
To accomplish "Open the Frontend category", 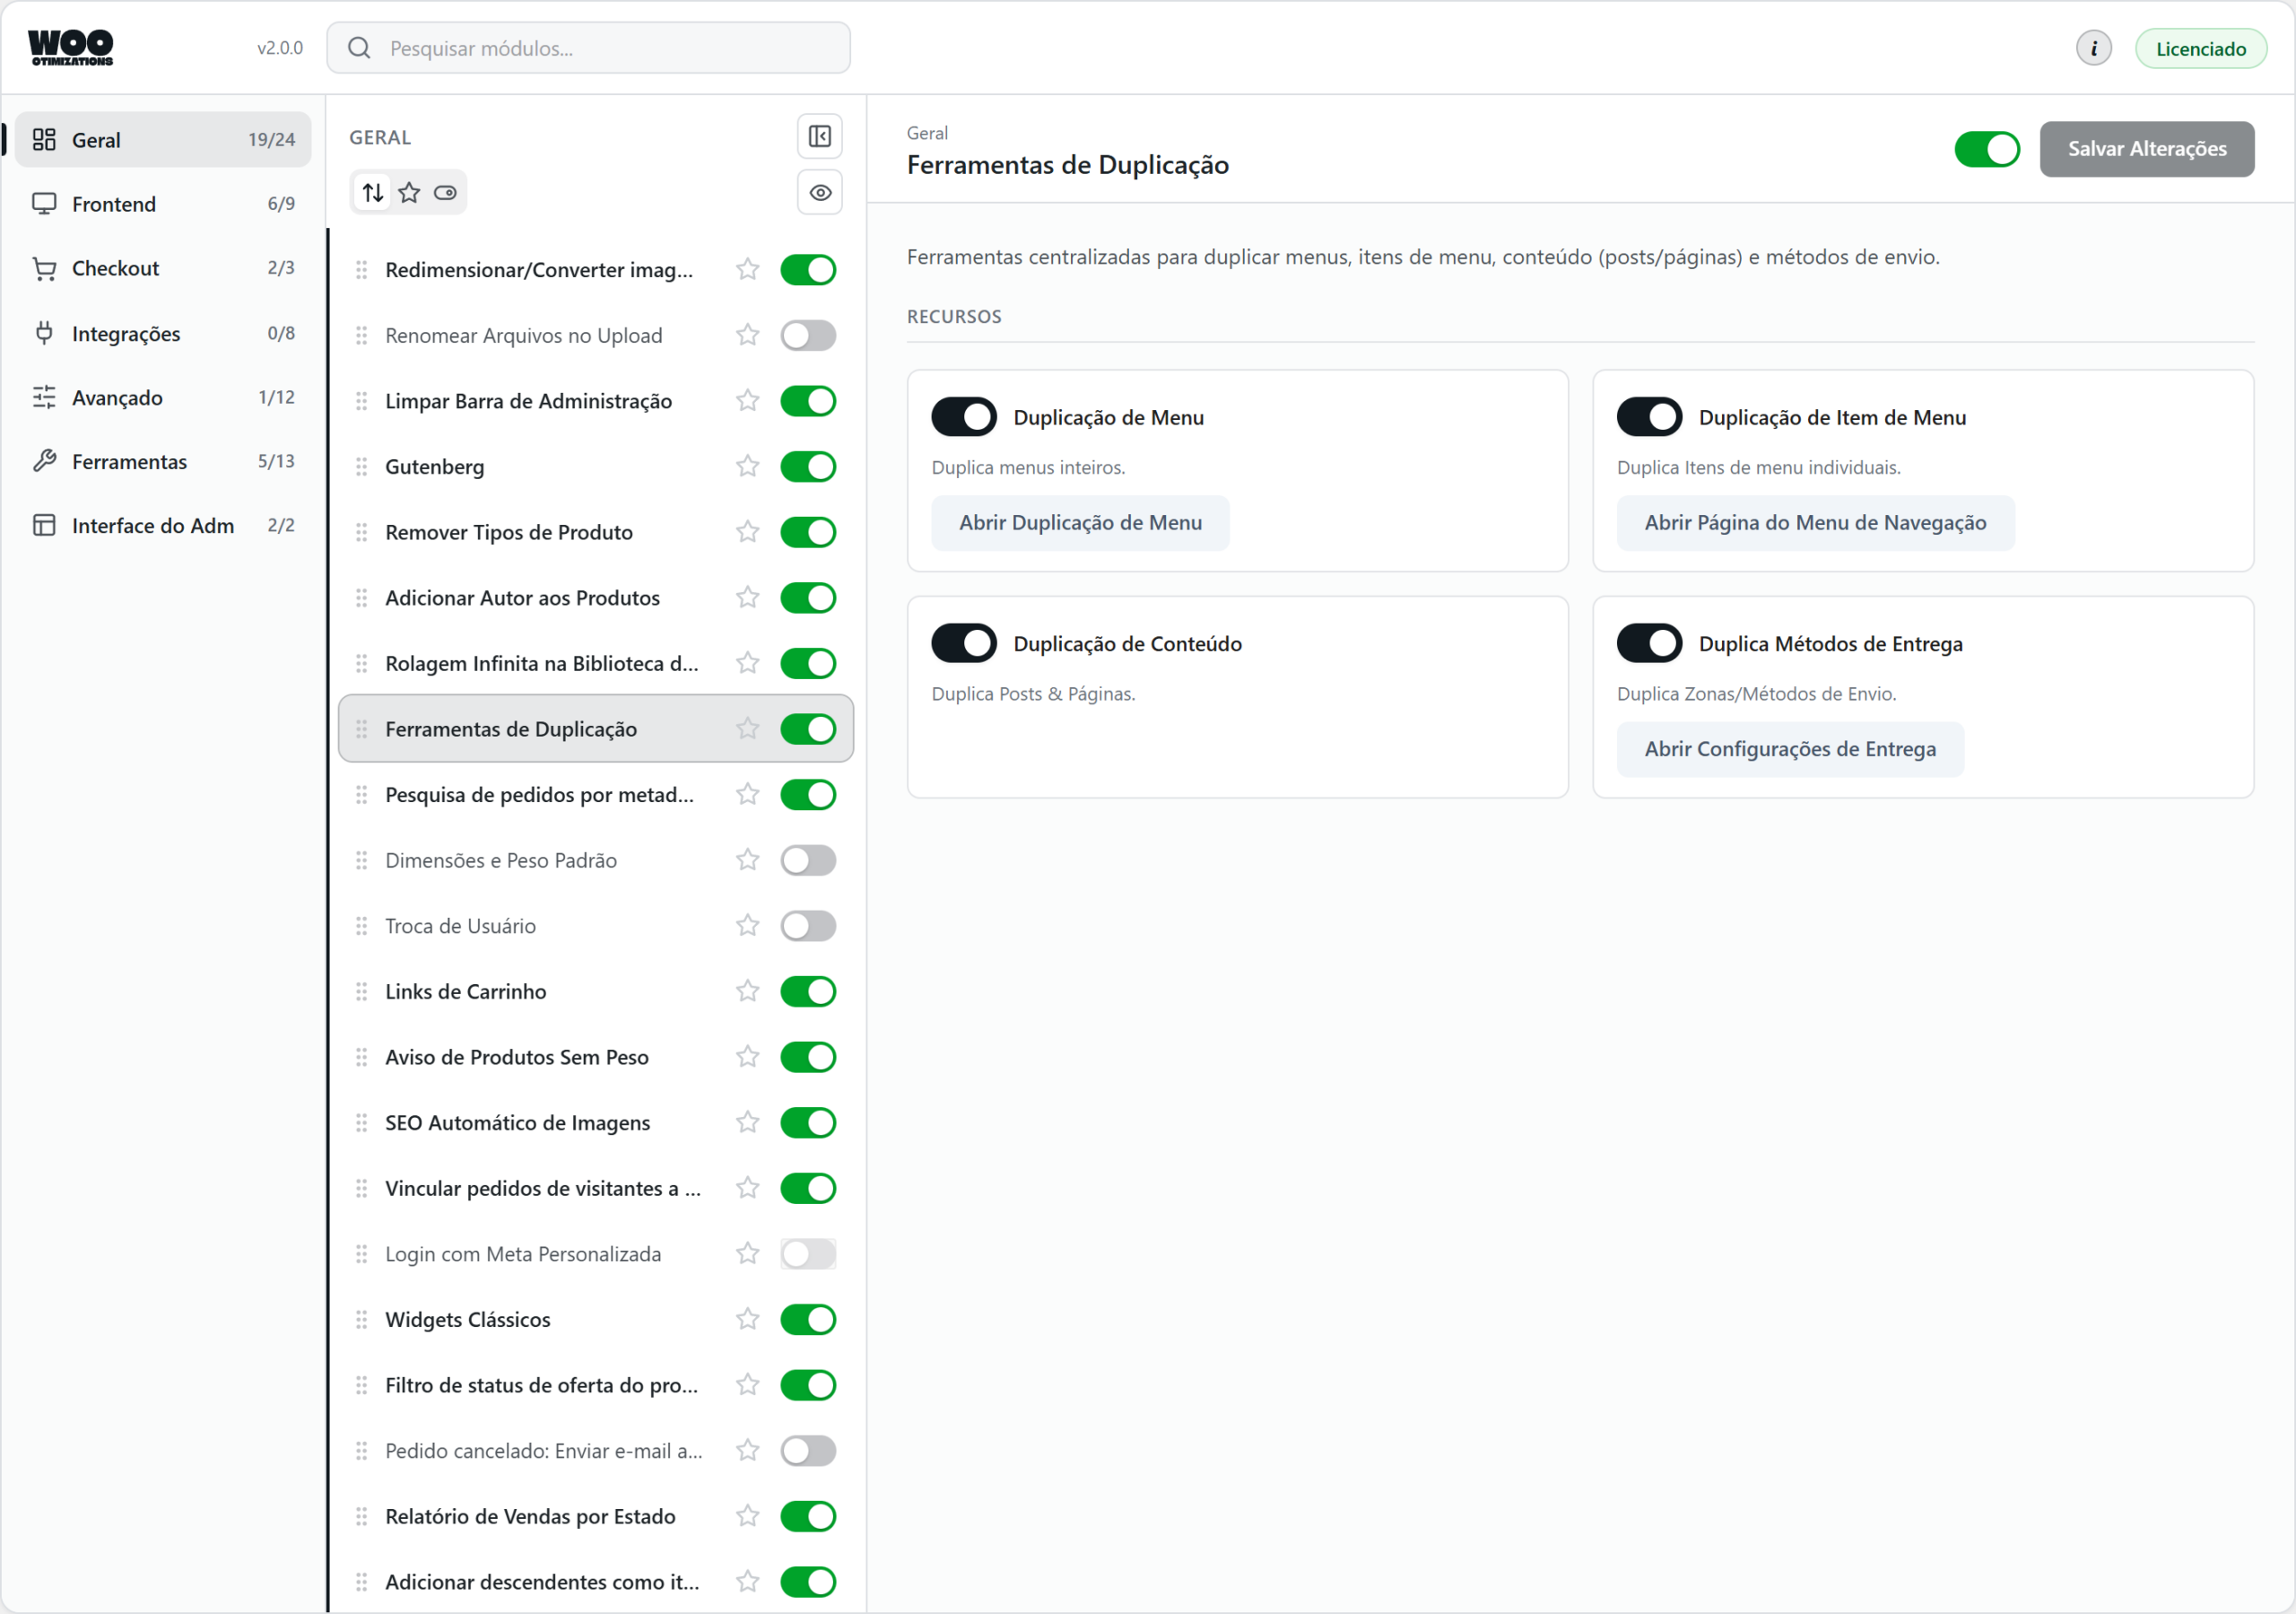I will click(x=163, y=205).
